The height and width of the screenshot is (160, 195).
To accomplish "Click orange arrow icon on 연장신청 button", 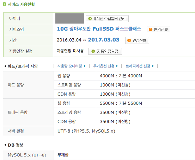I will point(129,40).
